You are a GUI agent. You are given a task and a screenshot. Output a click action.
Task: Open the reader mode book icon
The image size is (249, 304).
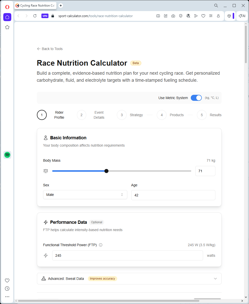(158, 16)
